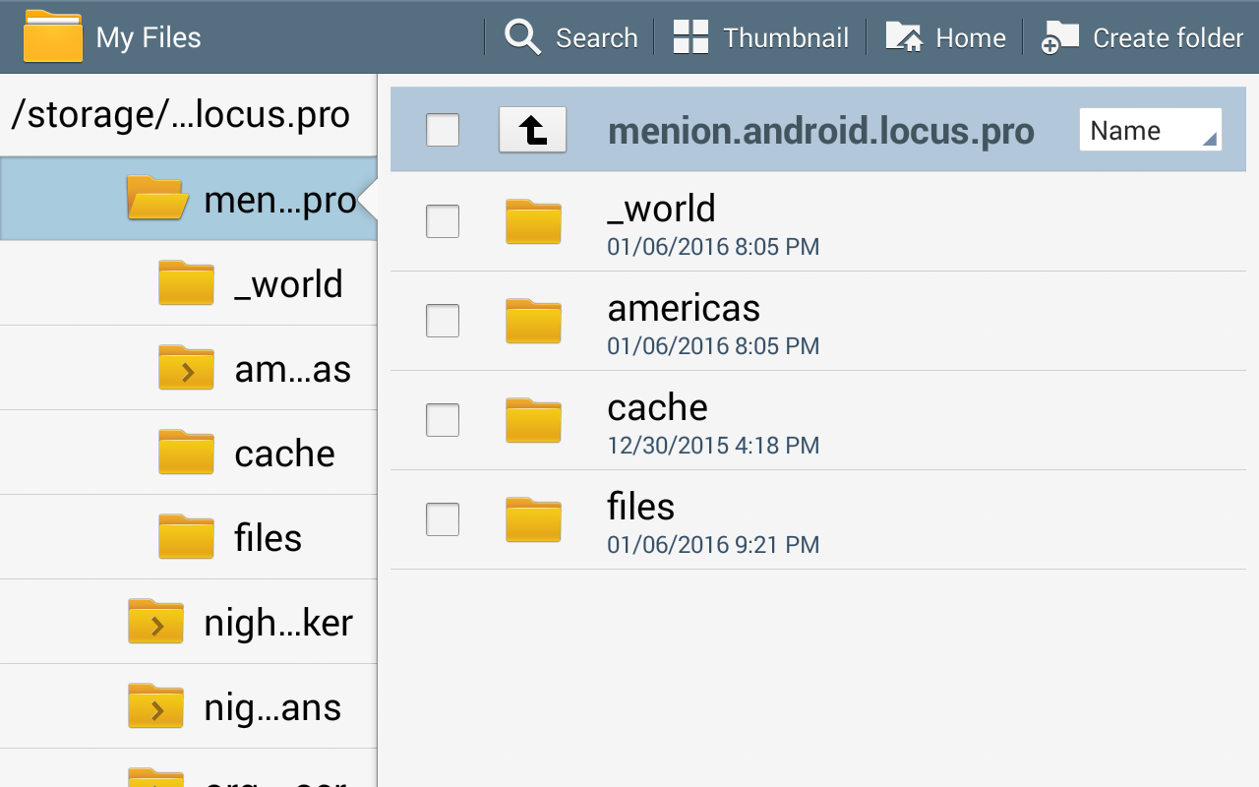Go to Home folder icon
Viewport: 1259px width, 787px height.
(905, 37)
